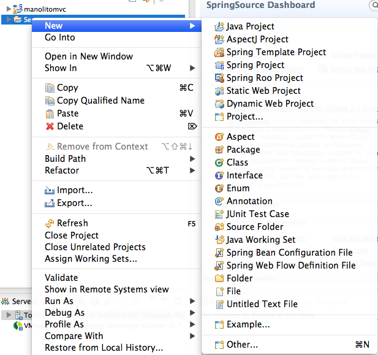Expand the server node in Servers view

click(x=9, y=315)
